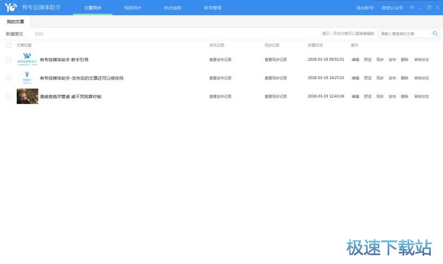Focus the article search input field
The width and height of the screenshot is (443, 264).
click(404, 34)
